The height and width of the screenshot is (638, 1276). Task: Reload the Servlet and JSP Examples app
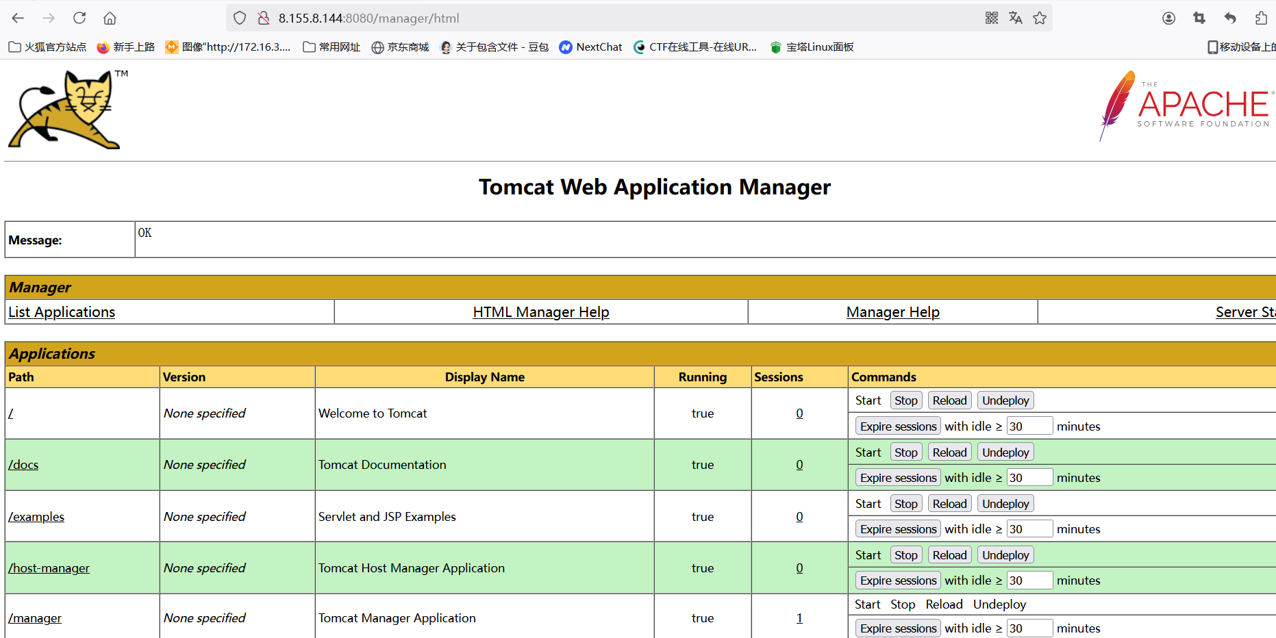click(x=950, y=504)
